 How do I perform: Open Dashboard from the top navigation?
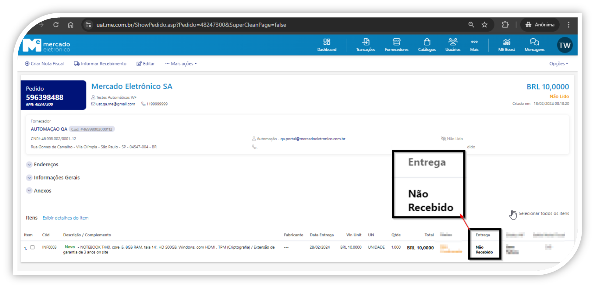(x=327, y=45)
